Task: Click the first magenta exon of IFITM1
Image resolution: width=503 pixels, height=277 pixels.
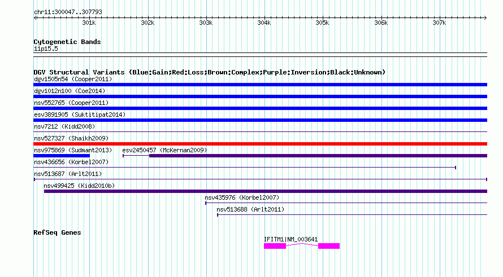Action: pos(275,246)
